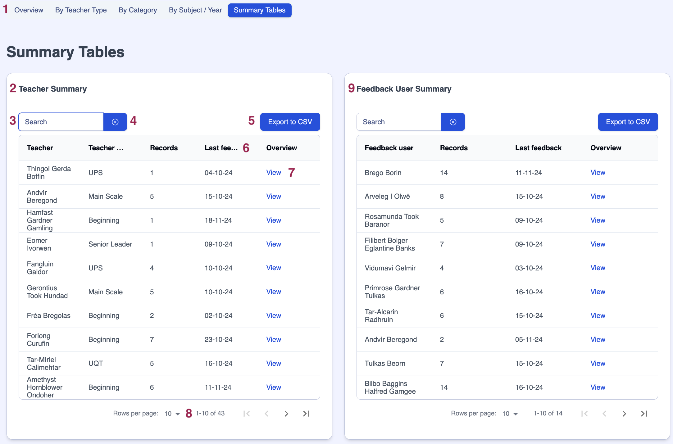673x444 pixels.
Task: View overview for feedback user Brego Borin
Action: 598,173
